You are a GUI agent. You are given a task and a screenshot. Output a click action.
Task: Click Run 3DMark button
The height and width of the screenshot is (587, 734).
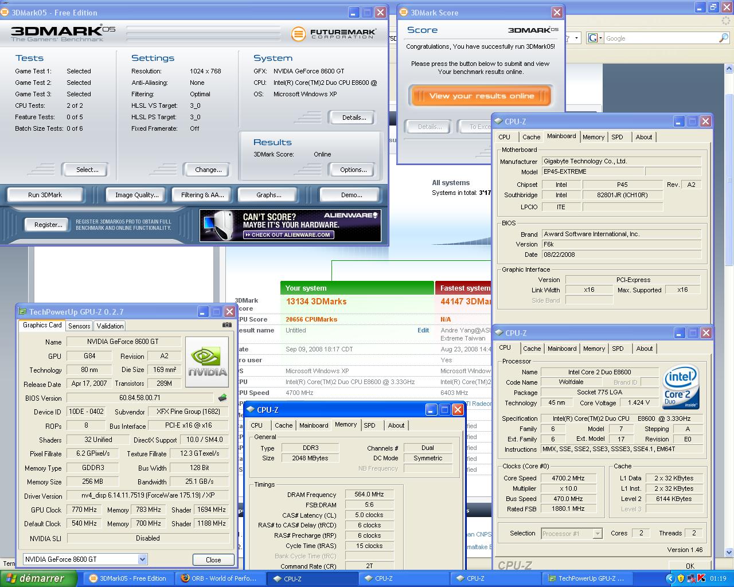pyautogui.click(x=45, y=195)
